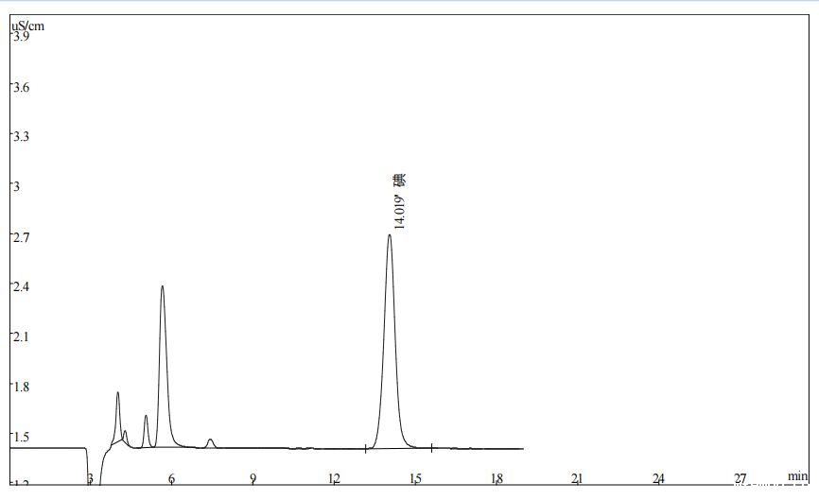Viewport: 819px width, 500px height.
Task: Click the iodine peak apex at 14.019 minutes
Action: coord(390,236)
